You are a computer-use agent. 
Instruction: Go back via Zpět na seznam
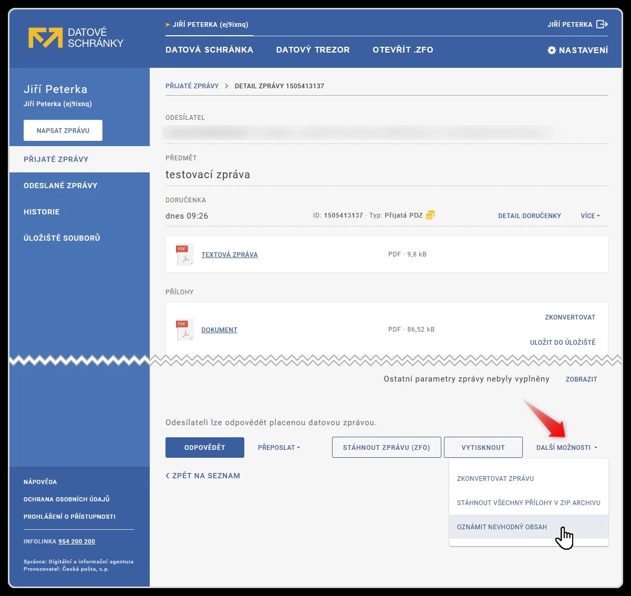203,476
